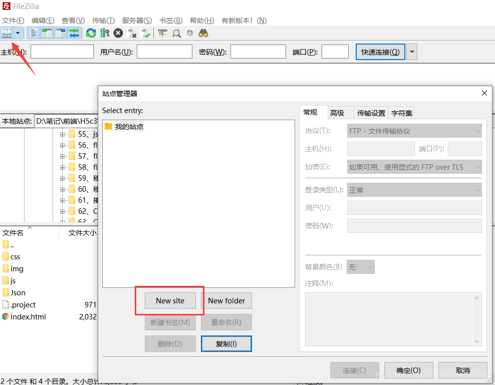The height and width of the screenshot is (385, 495).
Task: Toggle processing of the transfer queue
Action: pyautogui.click(x=105, y=33)
